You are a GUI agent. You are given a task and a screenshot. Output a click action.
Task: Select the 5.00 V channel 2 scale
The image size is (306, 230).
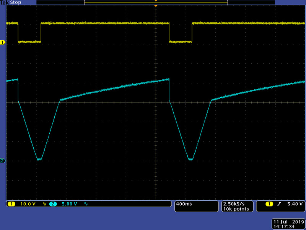pos(70,204)
